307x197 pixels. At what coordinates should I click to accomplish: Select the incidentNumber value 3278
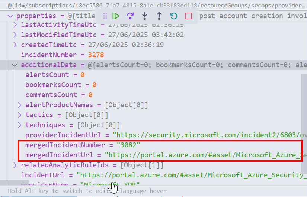tap(96, 55)
